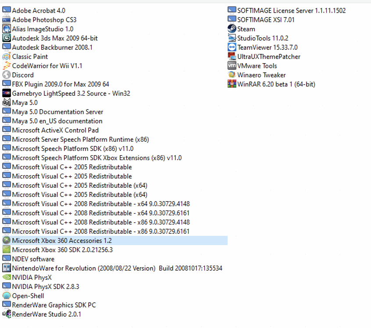Click the NintendoWare for Revolution icon

[7, 268]
